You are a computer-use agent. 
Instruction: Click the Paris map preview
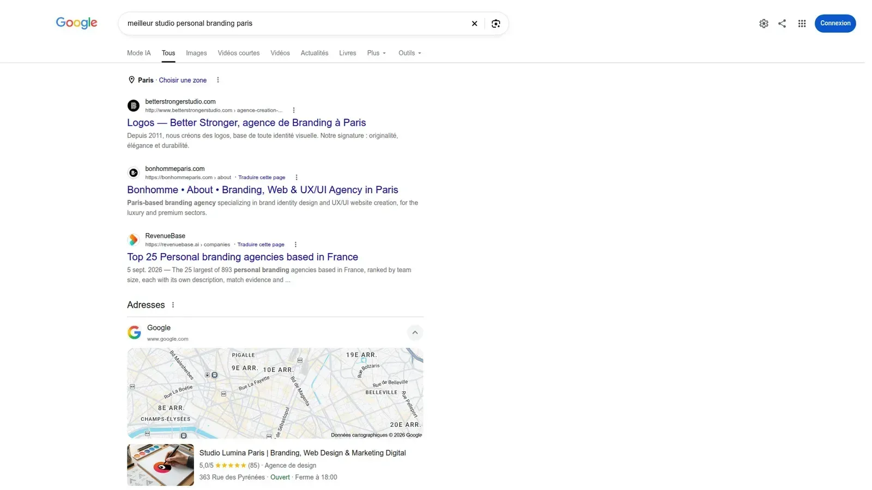(x=275, y=393)
